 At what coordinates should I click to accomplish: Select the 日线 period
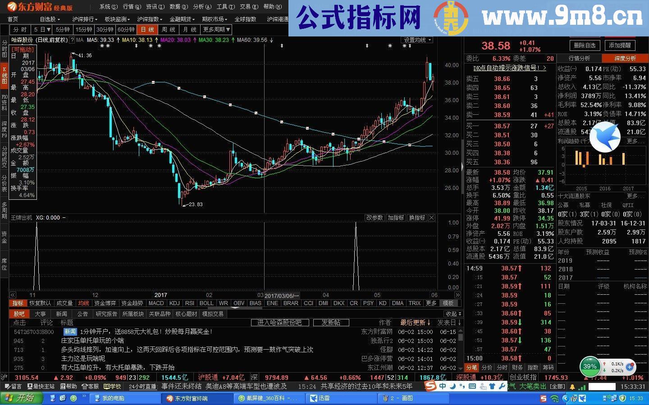[147, 30]
